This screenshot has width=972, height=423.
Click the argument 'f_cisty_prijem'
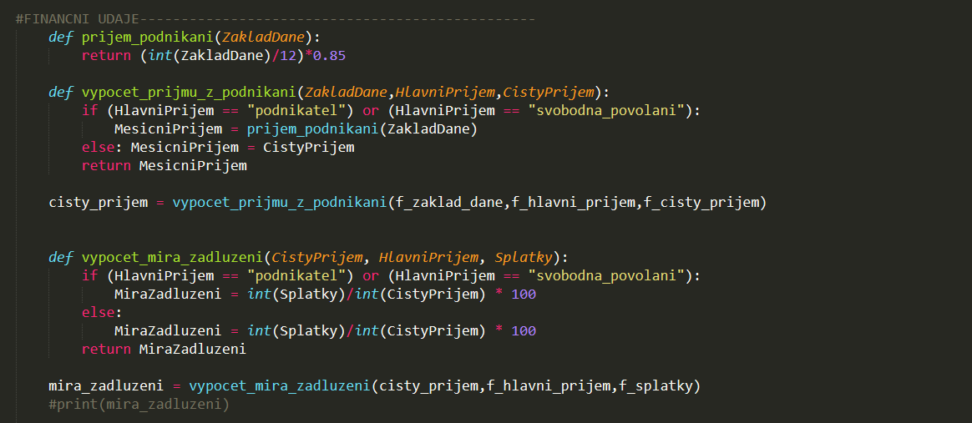click(701, 203)
